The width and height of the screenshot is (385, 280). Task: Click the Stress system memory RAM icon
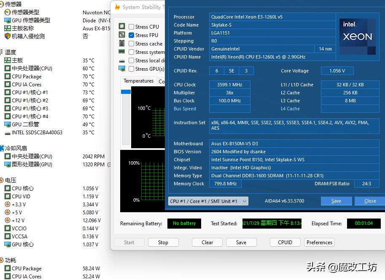[122, 51]
